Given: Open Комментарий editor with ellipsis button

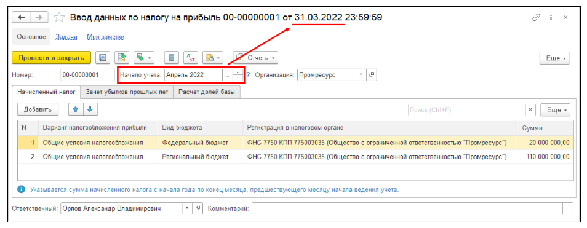Looking at the screenshot, I should coord(568,208).
